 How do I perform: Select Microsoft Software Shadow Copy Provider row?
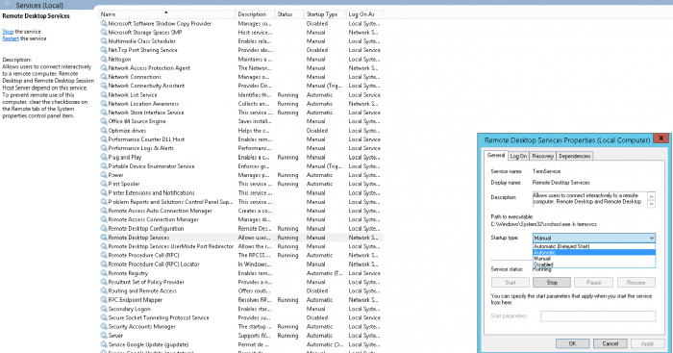240,24
